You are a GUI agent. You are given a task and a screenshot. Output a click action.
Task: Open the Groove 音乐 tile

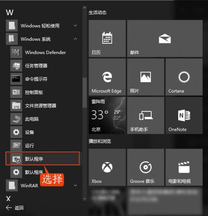coord(146,167)
